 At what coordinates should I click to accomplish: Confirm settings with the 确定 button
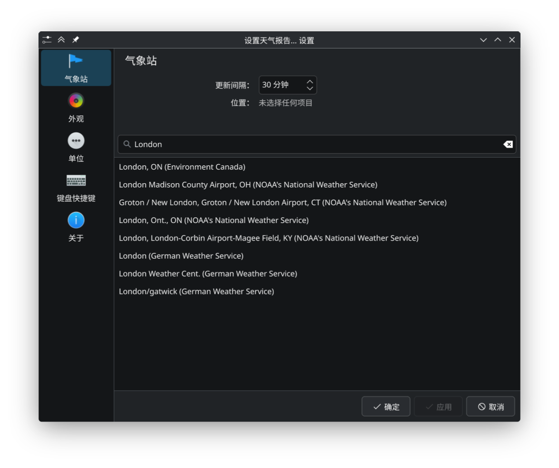click(386, 407)
